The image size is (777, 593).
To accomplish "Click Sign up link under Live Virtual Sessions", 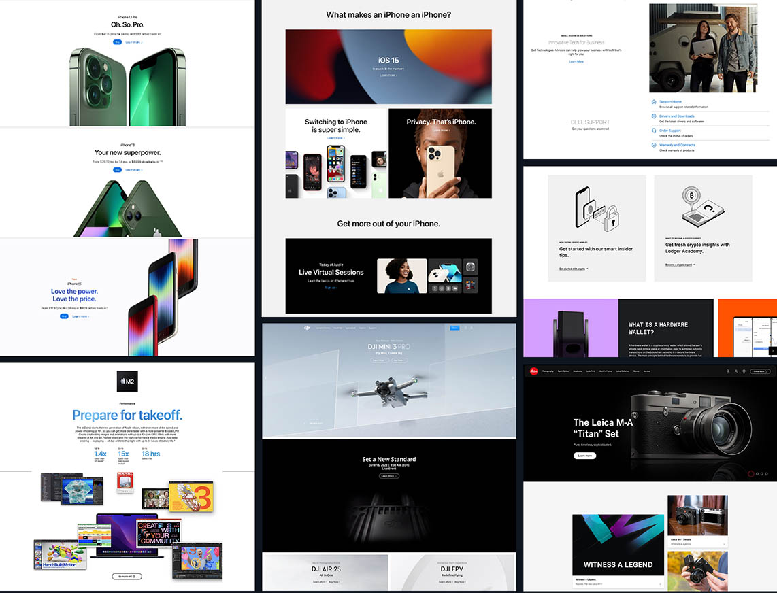I will [331, 288].
